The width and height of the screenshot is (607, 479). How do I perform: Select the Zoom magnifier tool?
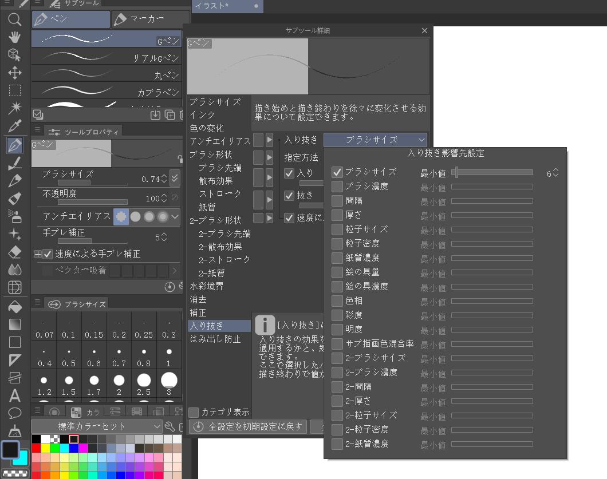[15, 19]
